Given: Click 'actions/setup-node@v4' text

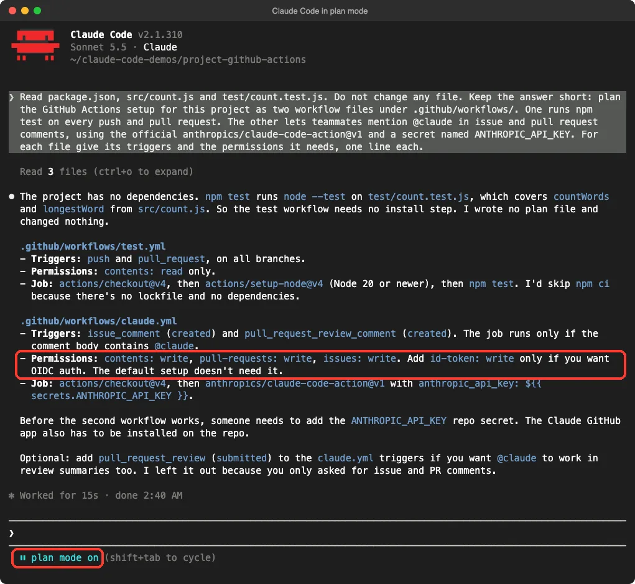Looking at the screenshot, I should click(x=264, y=284).
